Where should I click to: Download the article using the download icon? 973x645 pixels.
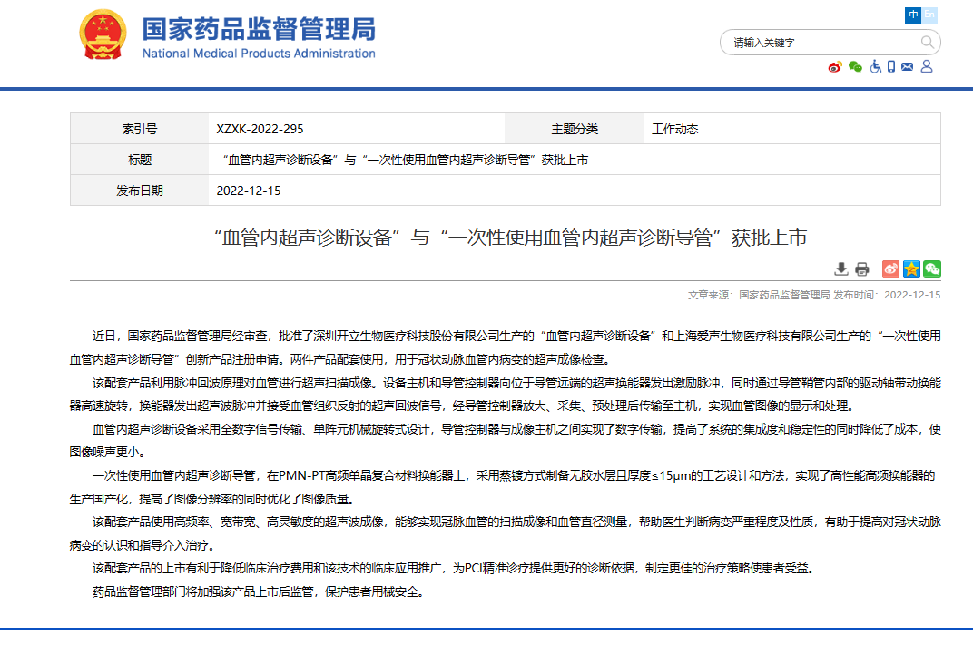click(x=841, y=269)
